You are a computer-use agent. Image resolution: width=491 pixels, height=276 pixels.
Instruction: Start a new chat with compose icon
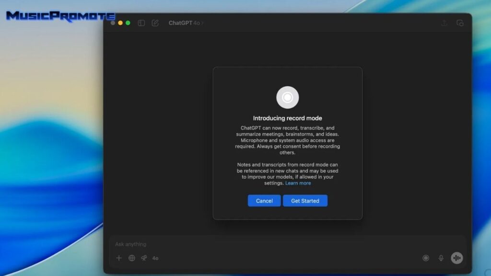coord(155,23)
